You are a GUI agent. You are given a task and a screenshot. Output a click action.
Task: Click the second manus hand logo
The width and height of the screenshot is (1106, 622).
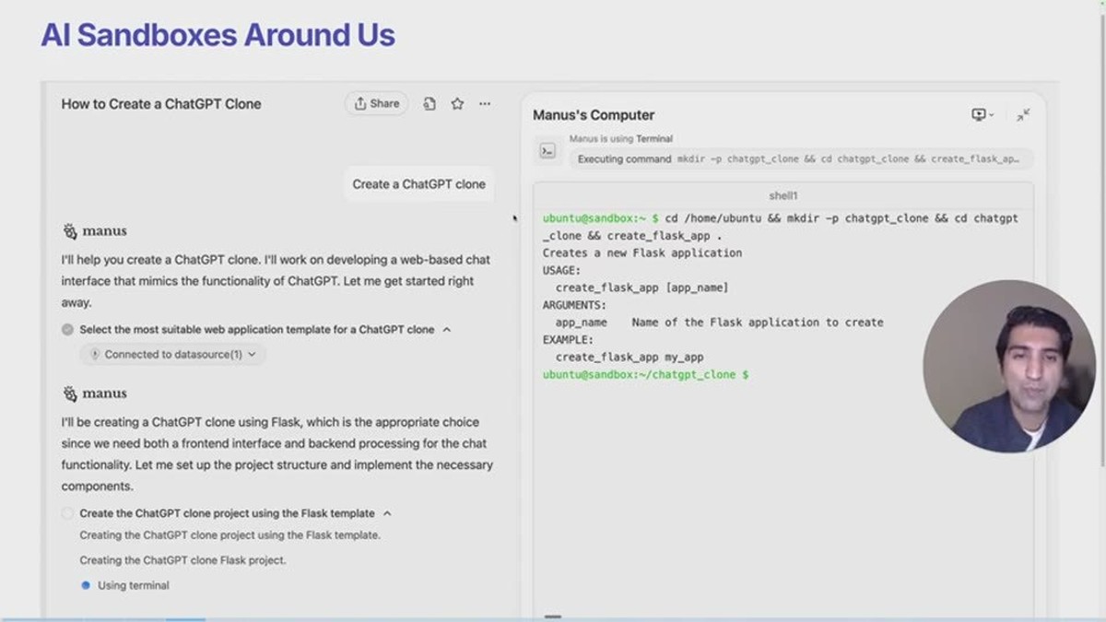tap(70, 393)
